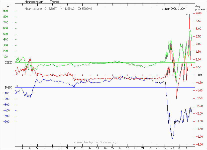Click the 52920 Z baseline label
This screenshot has width=207, height=150.
(x=8, y=62)
